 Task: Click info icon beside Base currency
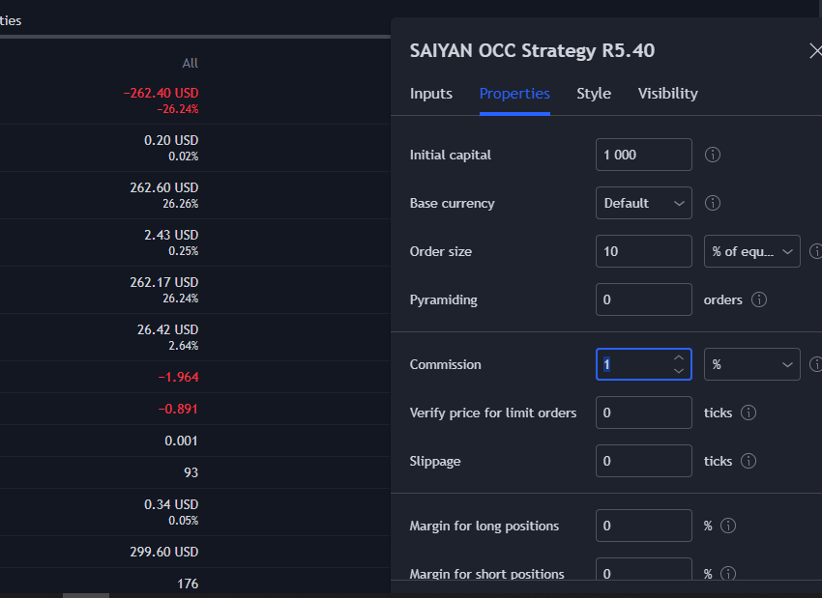point(713,203)
